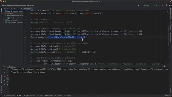Open wrench settings in Run panel

tap(4, 72)
